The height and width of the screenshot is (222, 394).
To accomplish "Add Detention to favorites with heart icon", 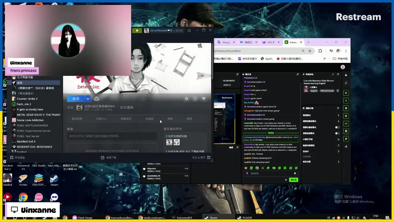I will tap(204, 99).
